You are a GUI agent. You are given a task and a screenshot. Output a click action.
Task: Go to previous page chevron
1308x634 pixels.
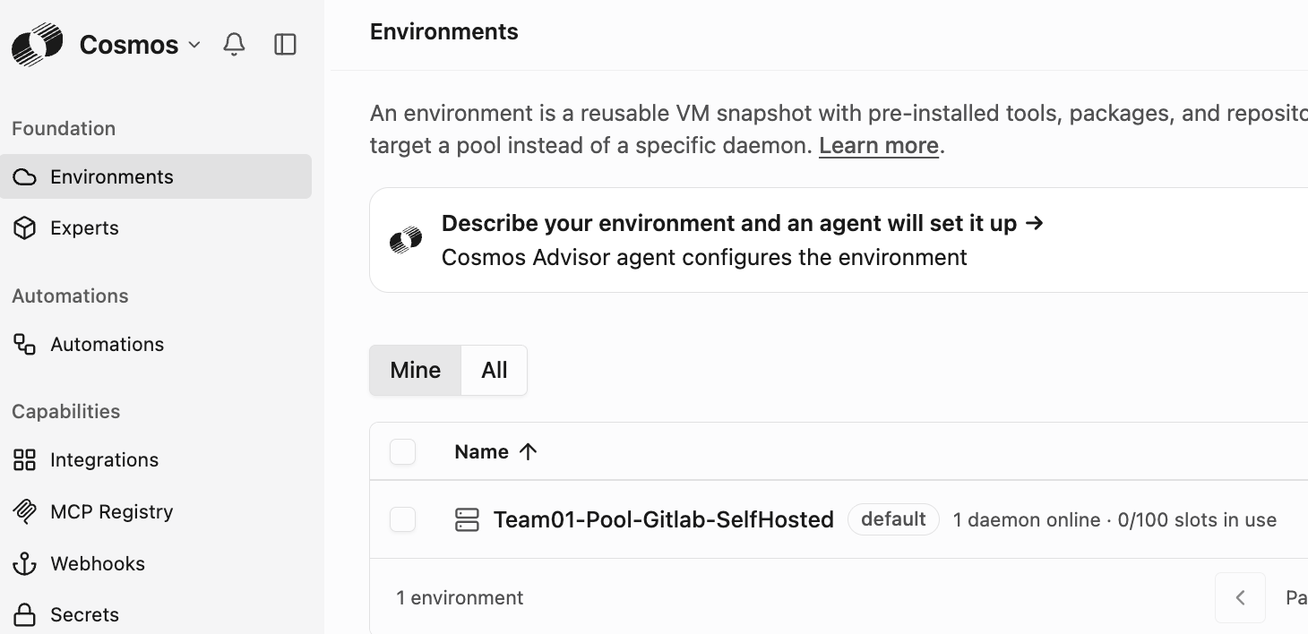tap(1240, 597)
